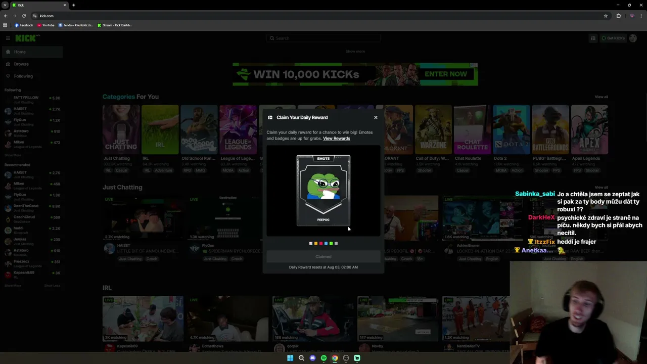Open the user avatar menu
647x364 pixels.
click(633, 38)
